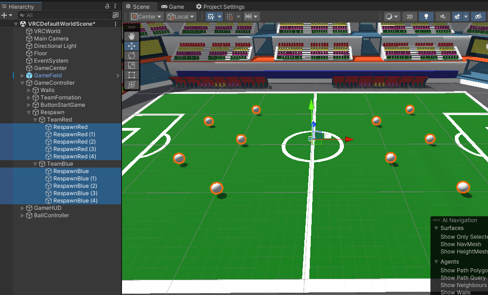
Task: Switch to the Game tab
Action: point(173,7)
